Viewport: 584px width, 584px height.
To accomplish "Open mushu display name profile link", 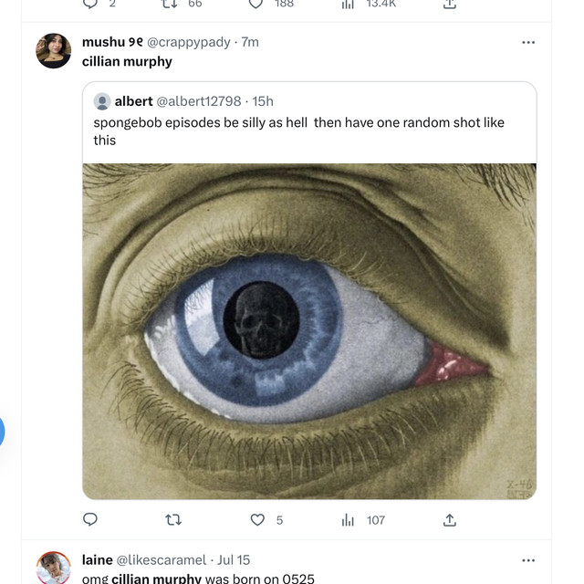I will (112, 42).
